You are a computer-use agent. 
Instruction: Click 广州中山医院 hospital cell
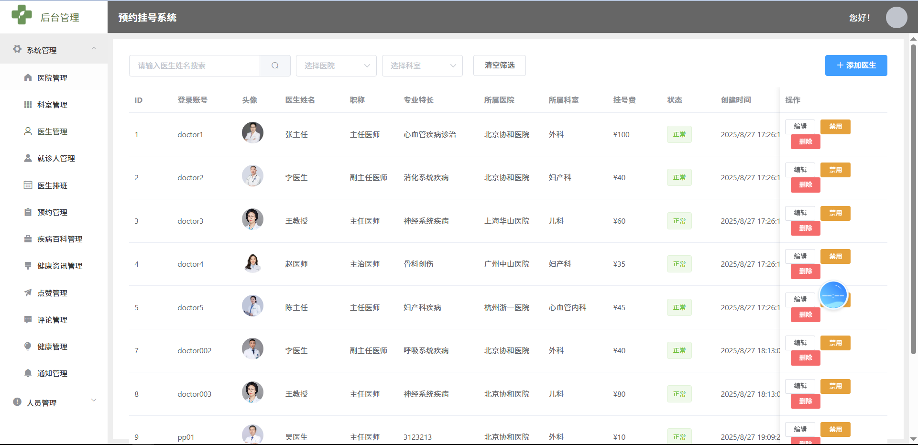pyautogui.click(x=507, y=264)
